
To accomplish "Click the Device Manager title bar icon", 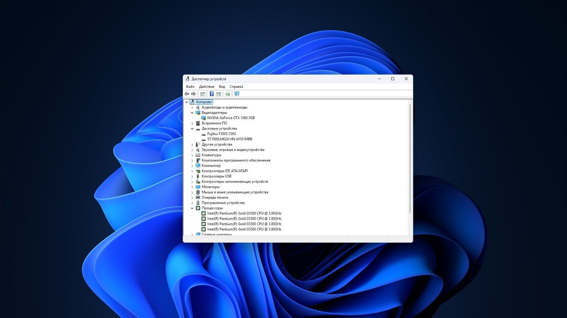I will point(187,79).
